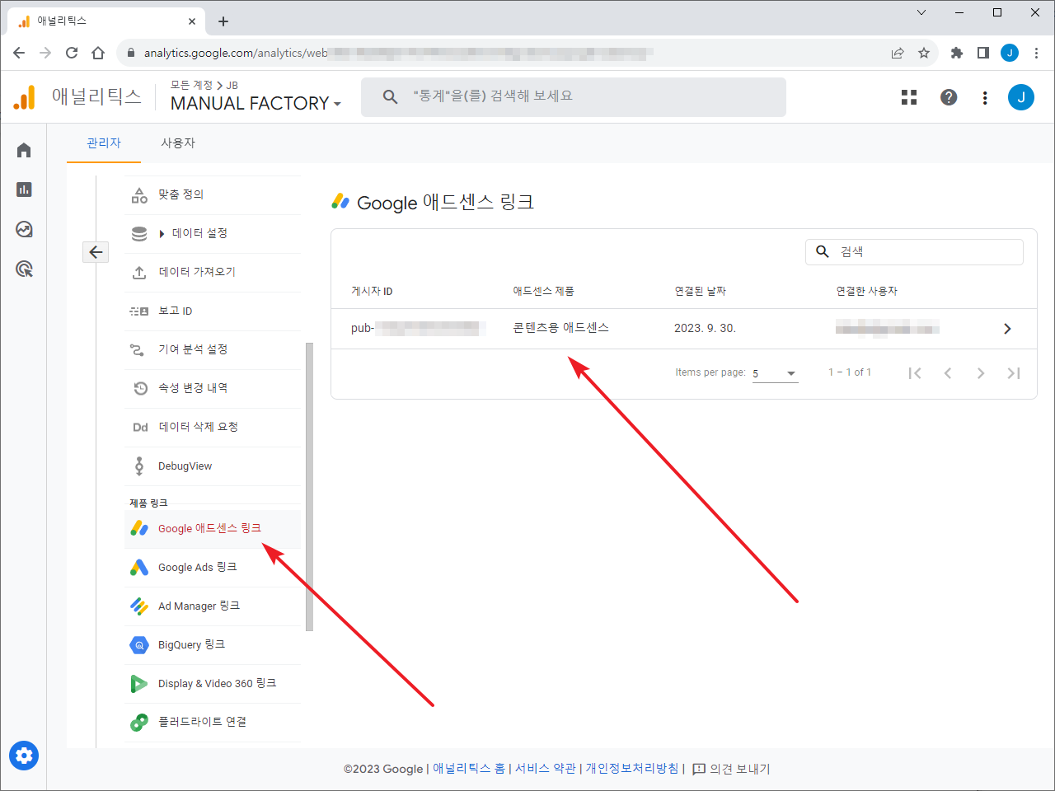The image size is (1055, 791).
Task: Open 맞춤 정의 menu item
Action: coord(213,194)
